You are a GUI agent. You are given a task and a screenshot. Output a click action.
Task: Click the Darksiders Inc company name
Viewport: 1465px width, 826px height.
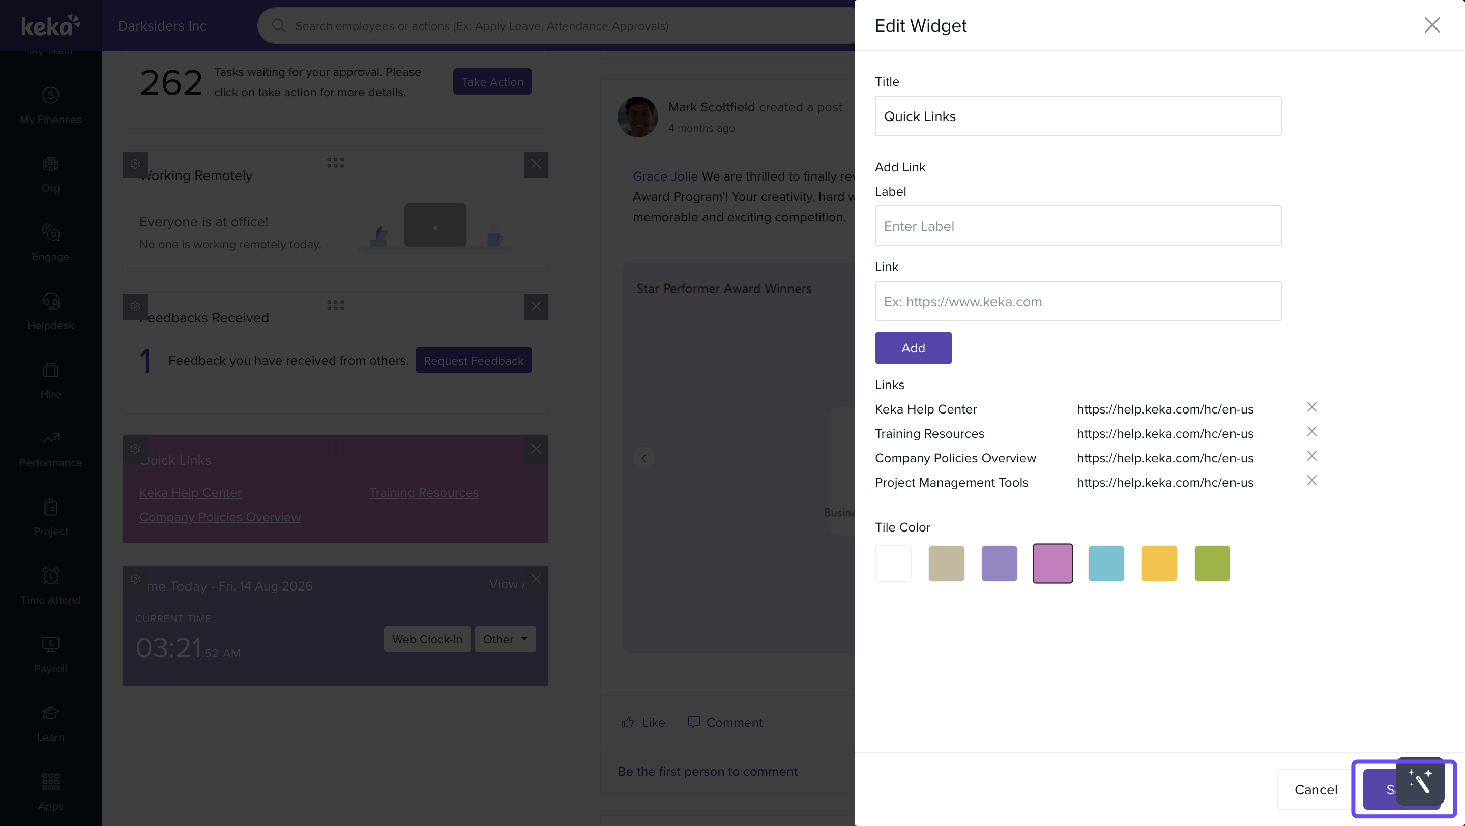[162, 25]
